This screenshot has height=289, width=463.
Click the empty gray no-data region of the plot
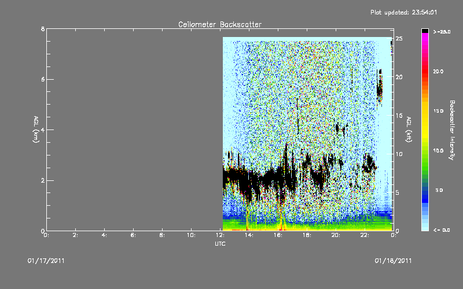click(x=135, y=129)
